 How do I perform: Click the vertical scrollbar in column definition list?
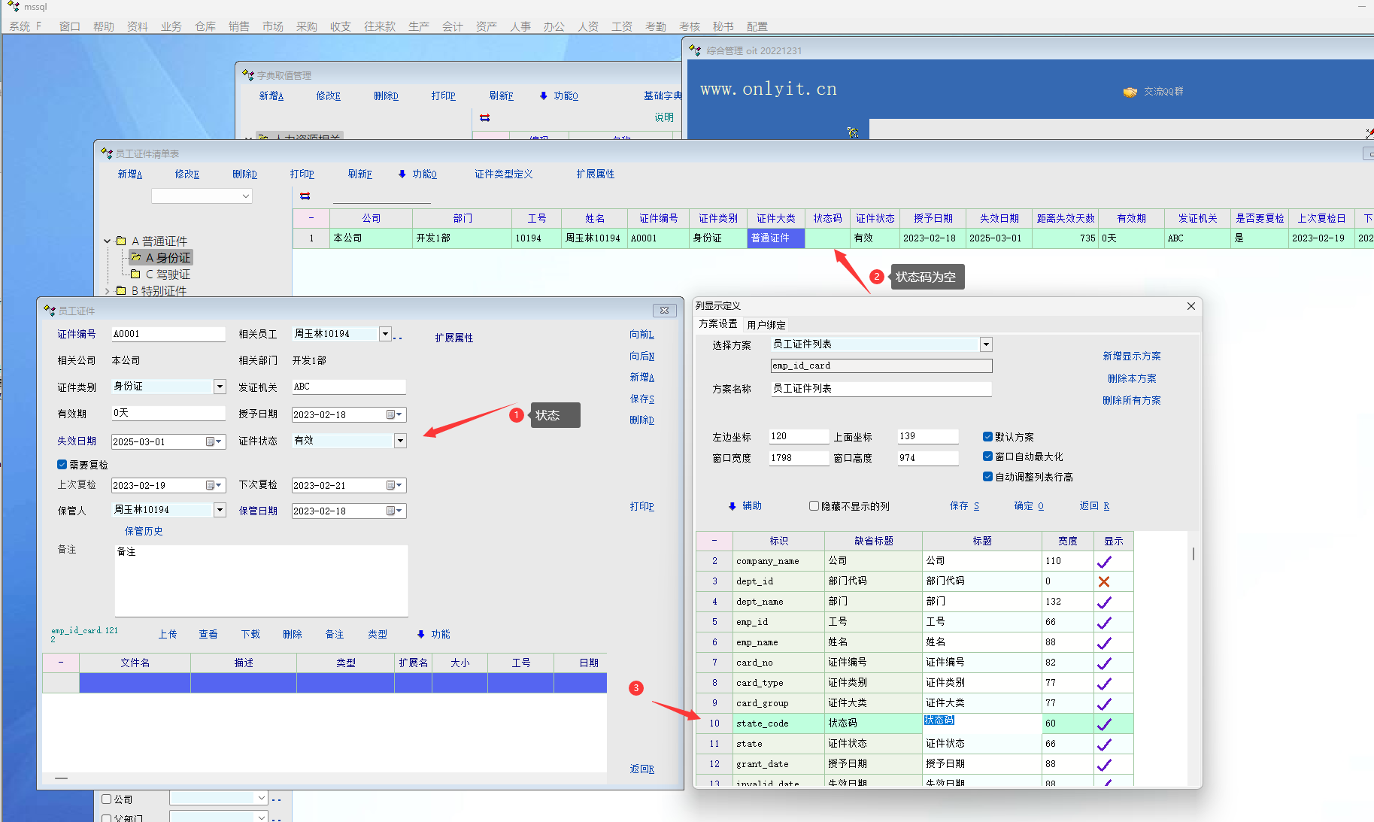1193,554
